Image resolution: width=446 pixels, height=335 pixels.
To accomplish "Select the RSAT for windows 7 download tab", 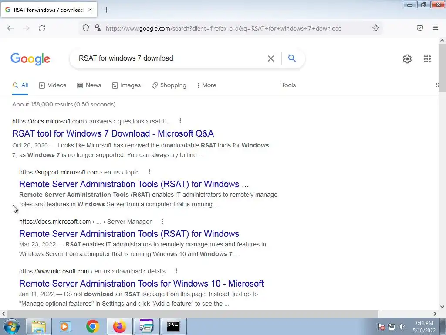I will point(49,10).
